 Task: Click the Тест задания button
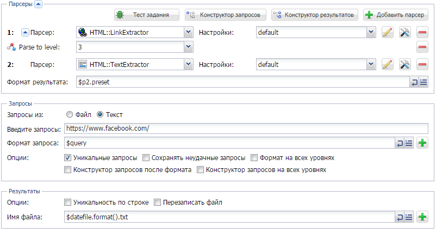pyautogui.click(x=147, y=15)
